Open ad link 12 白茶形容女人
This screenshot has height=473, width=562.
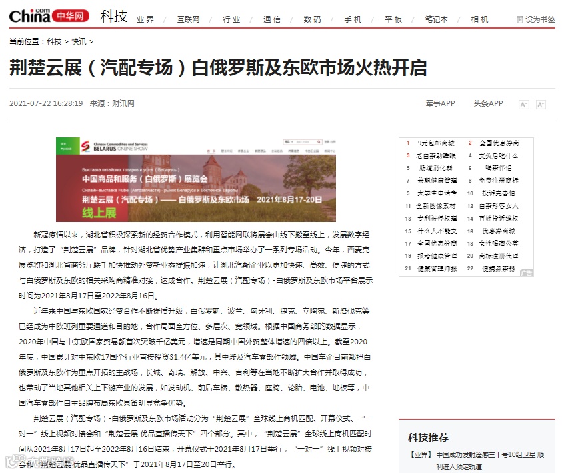coord(499,206)
